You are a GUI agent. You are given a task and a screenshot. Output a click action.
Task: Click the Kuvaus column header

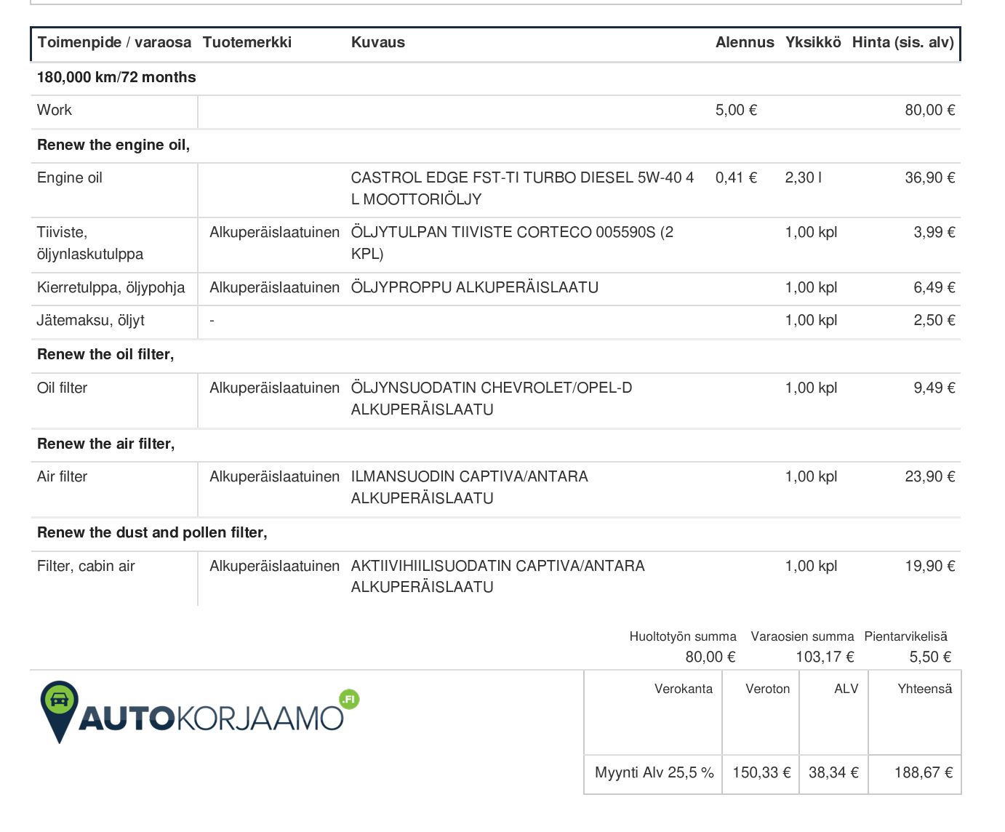378,42
